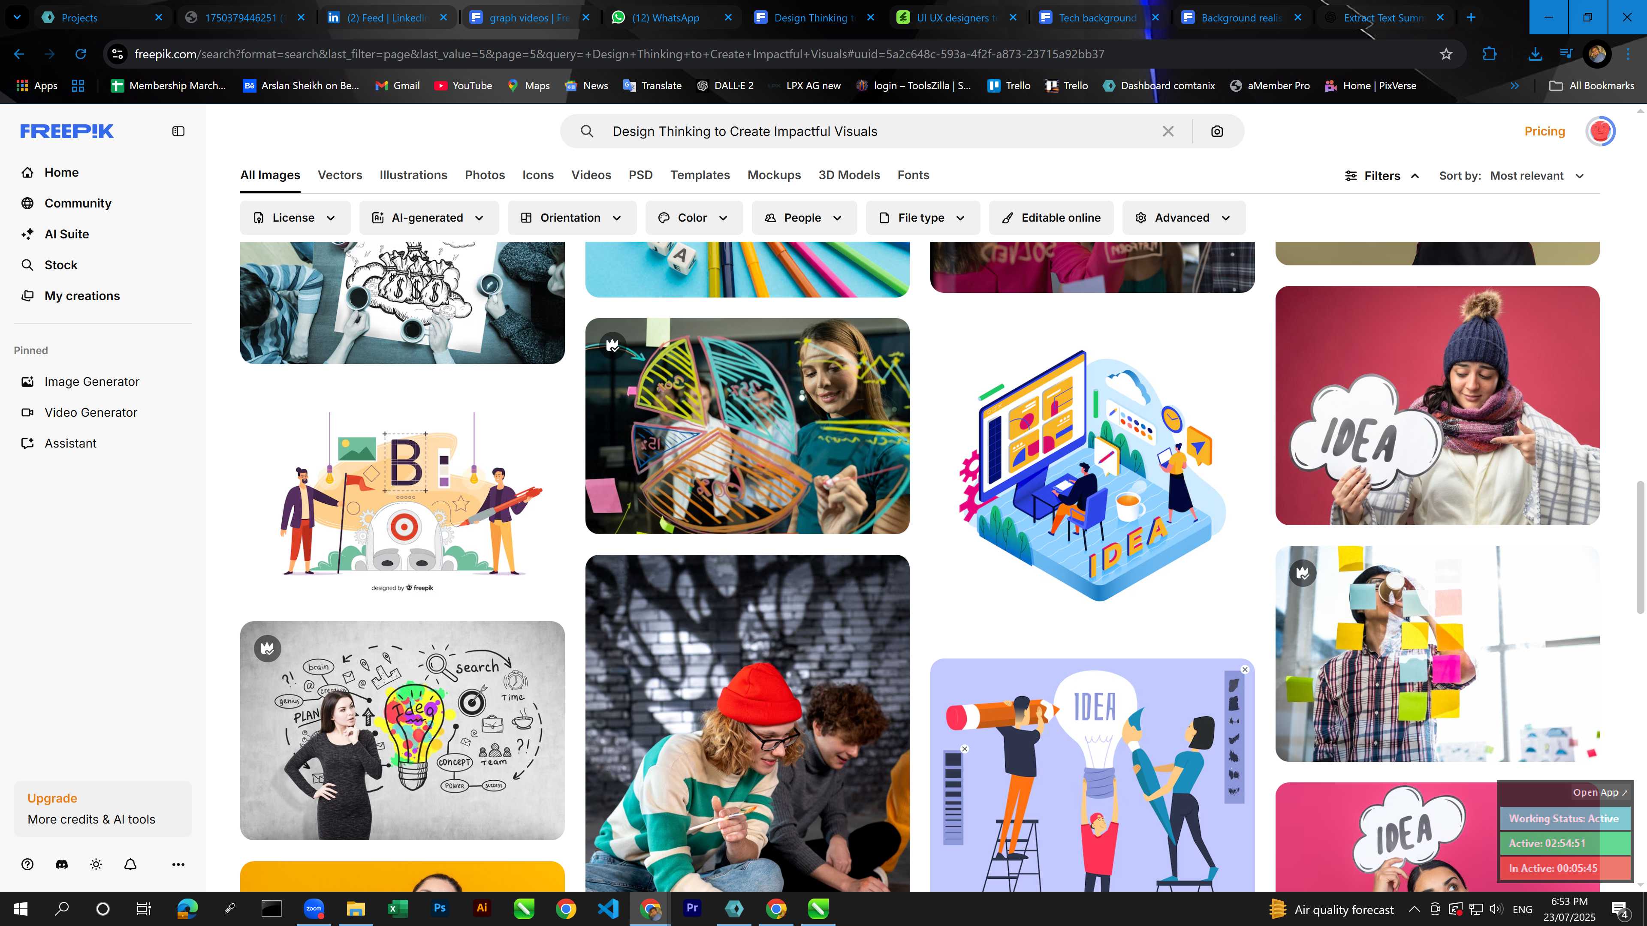Toggle the Filters panel
Viewport: 1647px width, 926px height.
(1382, 176)
